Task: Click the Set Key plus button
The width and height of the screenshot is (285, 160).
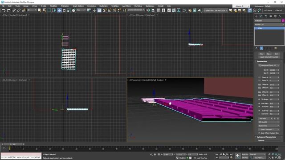Action: tap(237, 156)
